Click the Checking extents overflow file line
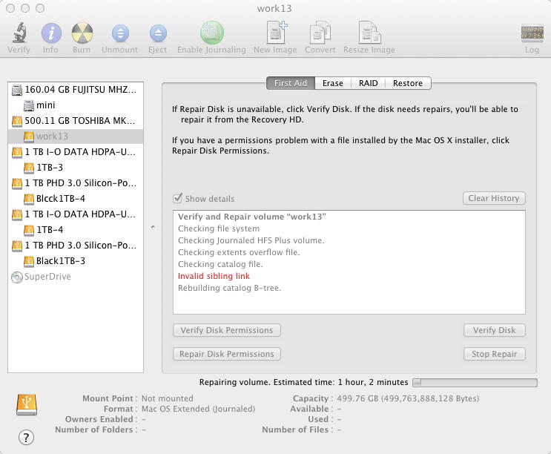 (x=239, y=252)
